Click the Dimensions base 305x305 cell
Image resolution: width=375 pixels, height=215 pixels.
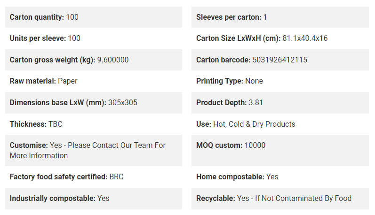[94, 103]
